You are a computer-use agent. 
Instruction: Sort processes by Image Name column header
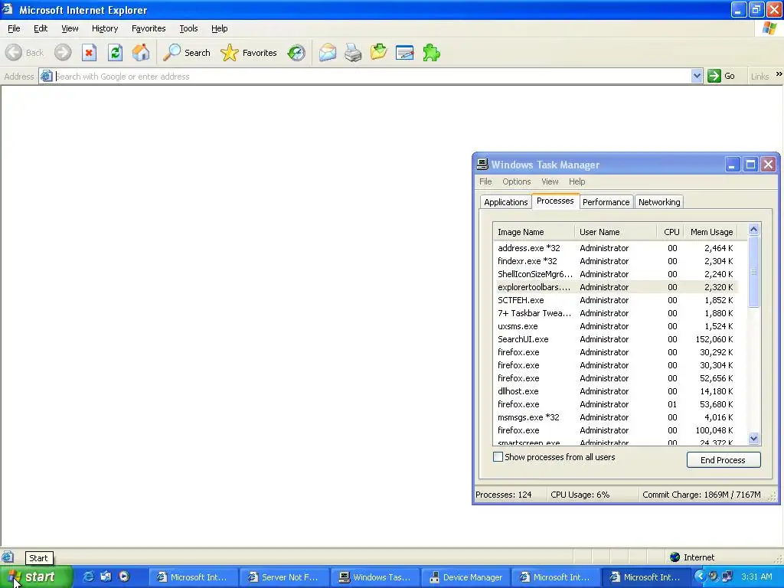pyautogui.click(x=534, y=232)
